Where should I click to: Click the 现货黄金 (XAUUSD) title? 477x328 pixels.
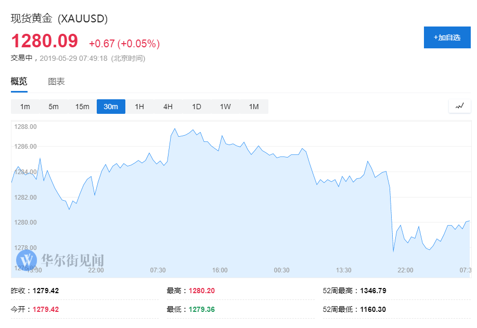[x=59, y=19]
